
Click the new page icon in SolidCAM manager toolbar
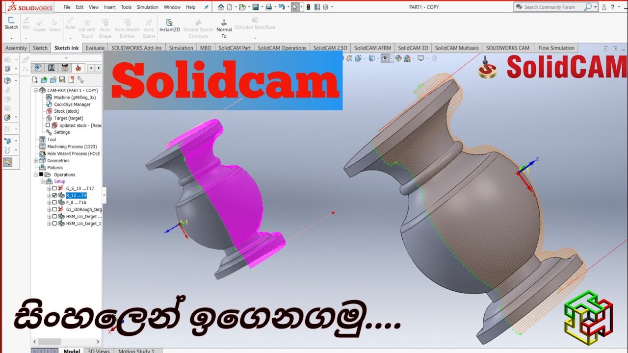coord(35,79)
